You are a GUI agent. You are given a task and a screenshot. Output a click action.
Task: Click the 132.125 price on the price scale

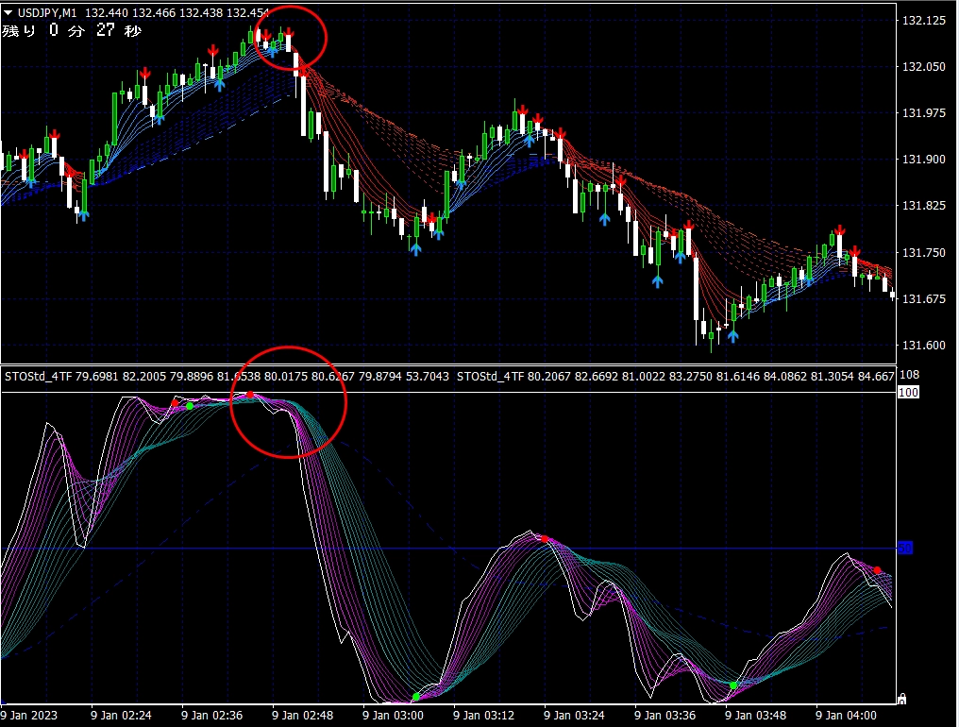(x=924, y=21)
